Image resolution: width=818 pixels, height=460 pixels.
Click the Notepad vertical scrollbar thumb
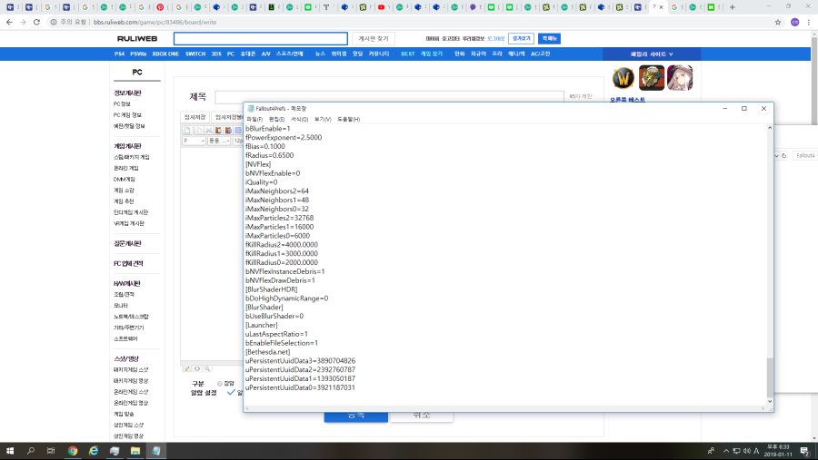(x=771, y=377)
